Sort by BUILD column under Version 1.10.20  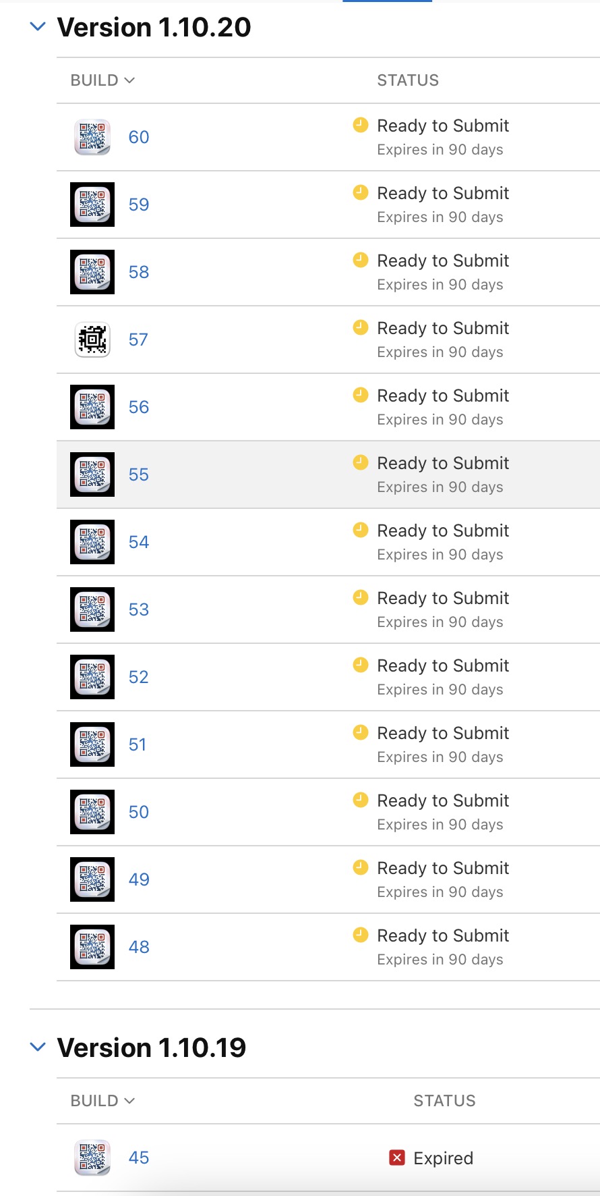pyautogui.click(x=102, y=80)
